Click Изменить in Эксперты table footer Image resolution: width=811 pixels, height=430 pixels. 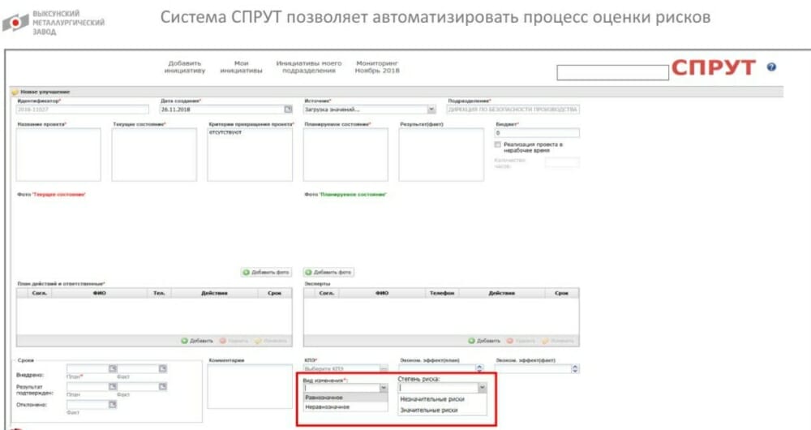pos(559,341)
